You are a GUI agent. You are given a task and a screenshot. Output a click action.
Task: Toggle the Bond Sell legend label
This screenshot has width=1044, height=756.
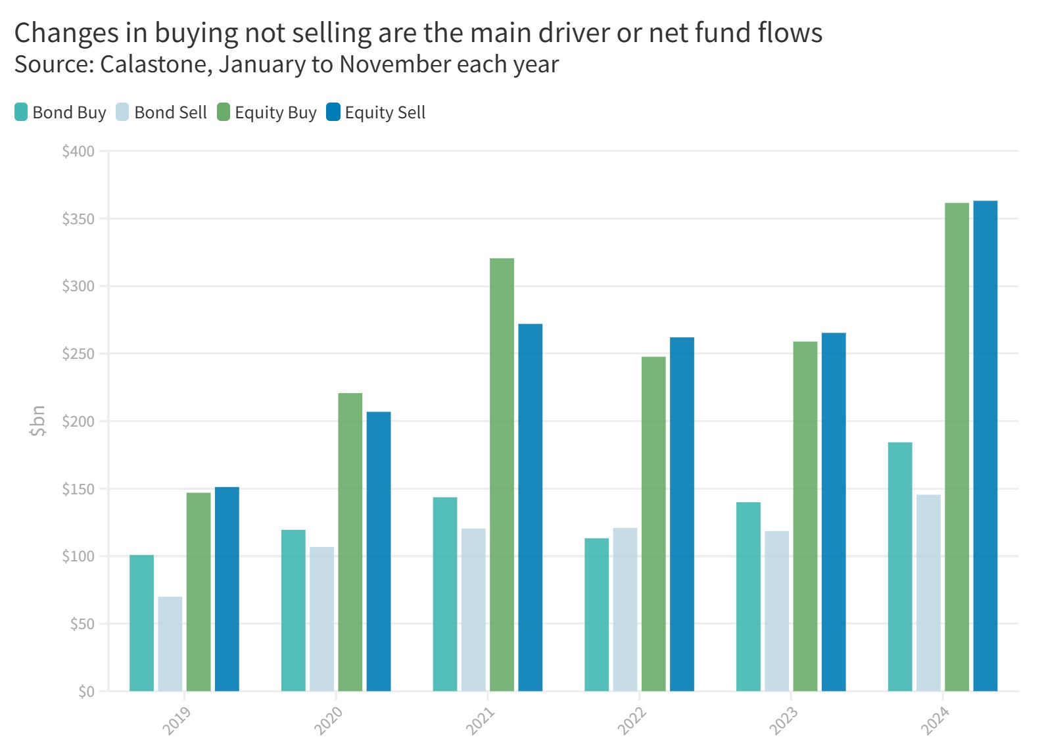click(170, 112)
